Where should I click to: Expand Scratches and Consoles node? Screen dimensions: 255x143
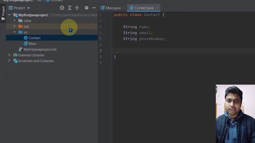click(9, 61)
